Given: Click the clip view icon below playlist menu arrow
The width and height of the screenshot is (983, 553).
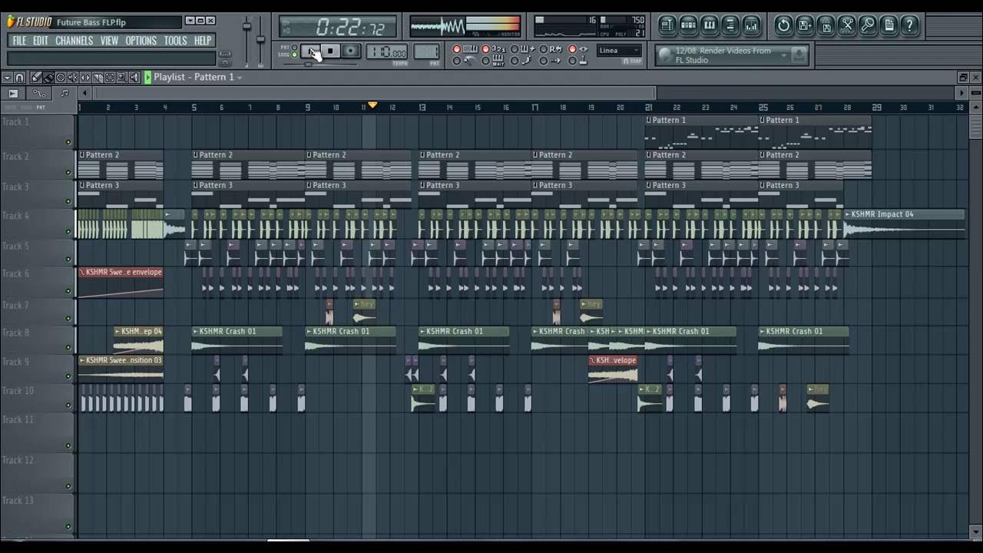Looking at the screenshot, I should tap(13, 93).
